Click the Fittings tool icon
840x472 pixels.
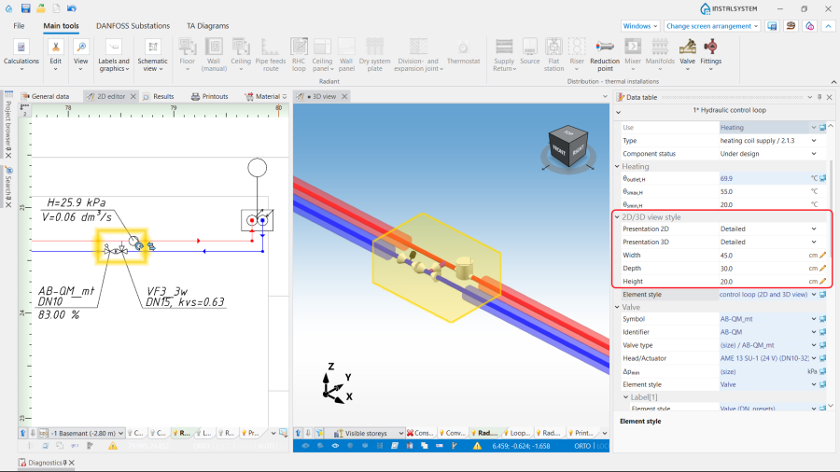[711, 48]
